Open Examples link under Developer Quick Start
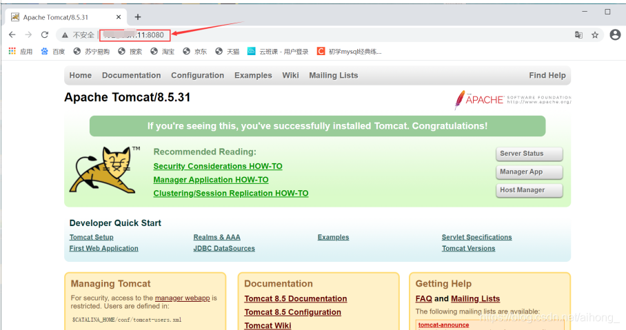The image size is (626, 330). point(334,237)
